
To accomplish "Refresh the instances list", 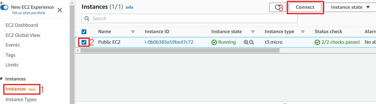I will [278, 7].
